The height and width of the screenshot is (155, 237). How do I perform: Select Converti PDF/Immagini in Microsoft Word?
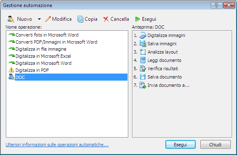pos(56,42)
